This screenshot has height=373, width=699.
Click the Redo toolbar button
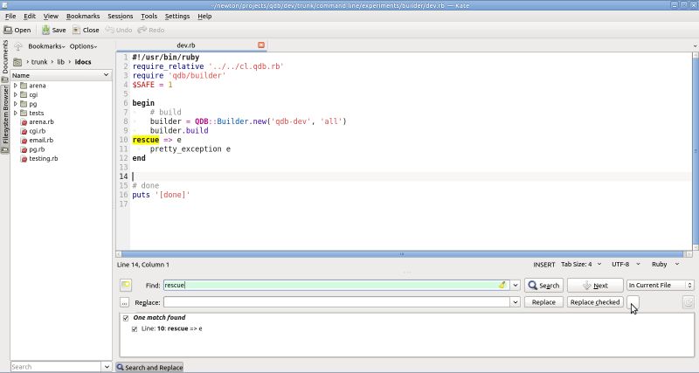[151, 30]
